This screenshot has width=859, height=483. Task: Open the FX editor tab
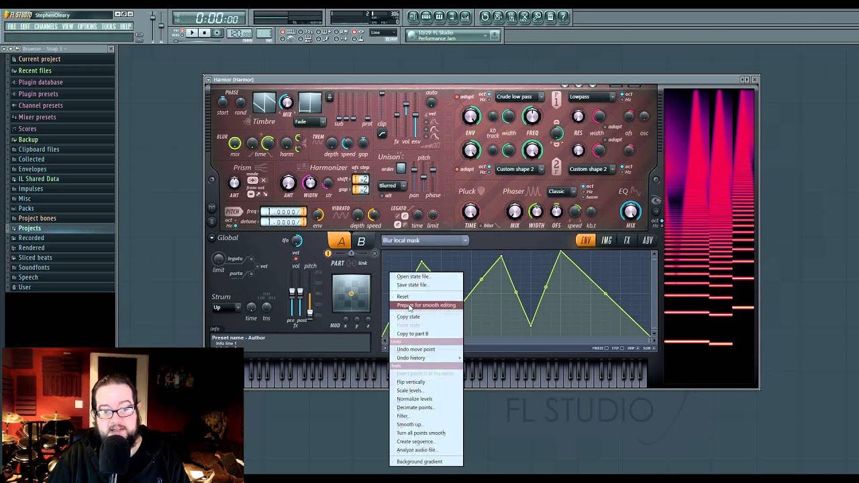point(627,240)
